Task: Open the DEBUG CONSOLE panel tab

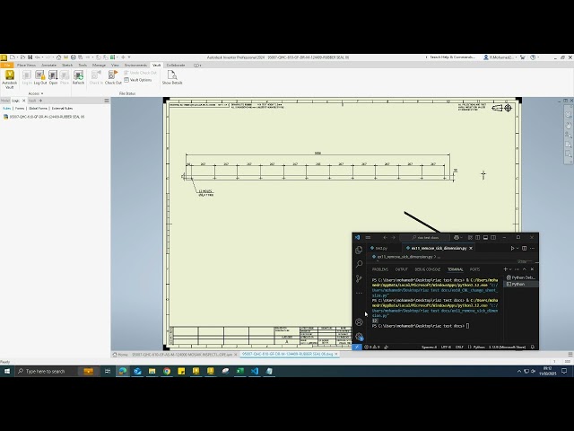Action: [x=428, y=269]
